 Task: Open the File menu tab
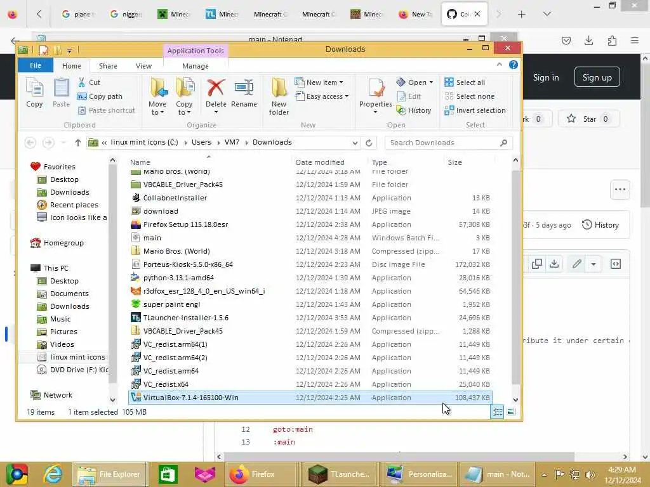[36, 65]
